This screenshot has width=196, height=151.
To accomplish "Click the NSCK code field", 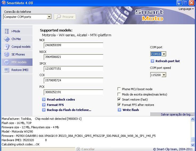I will [x=73, y=57].
